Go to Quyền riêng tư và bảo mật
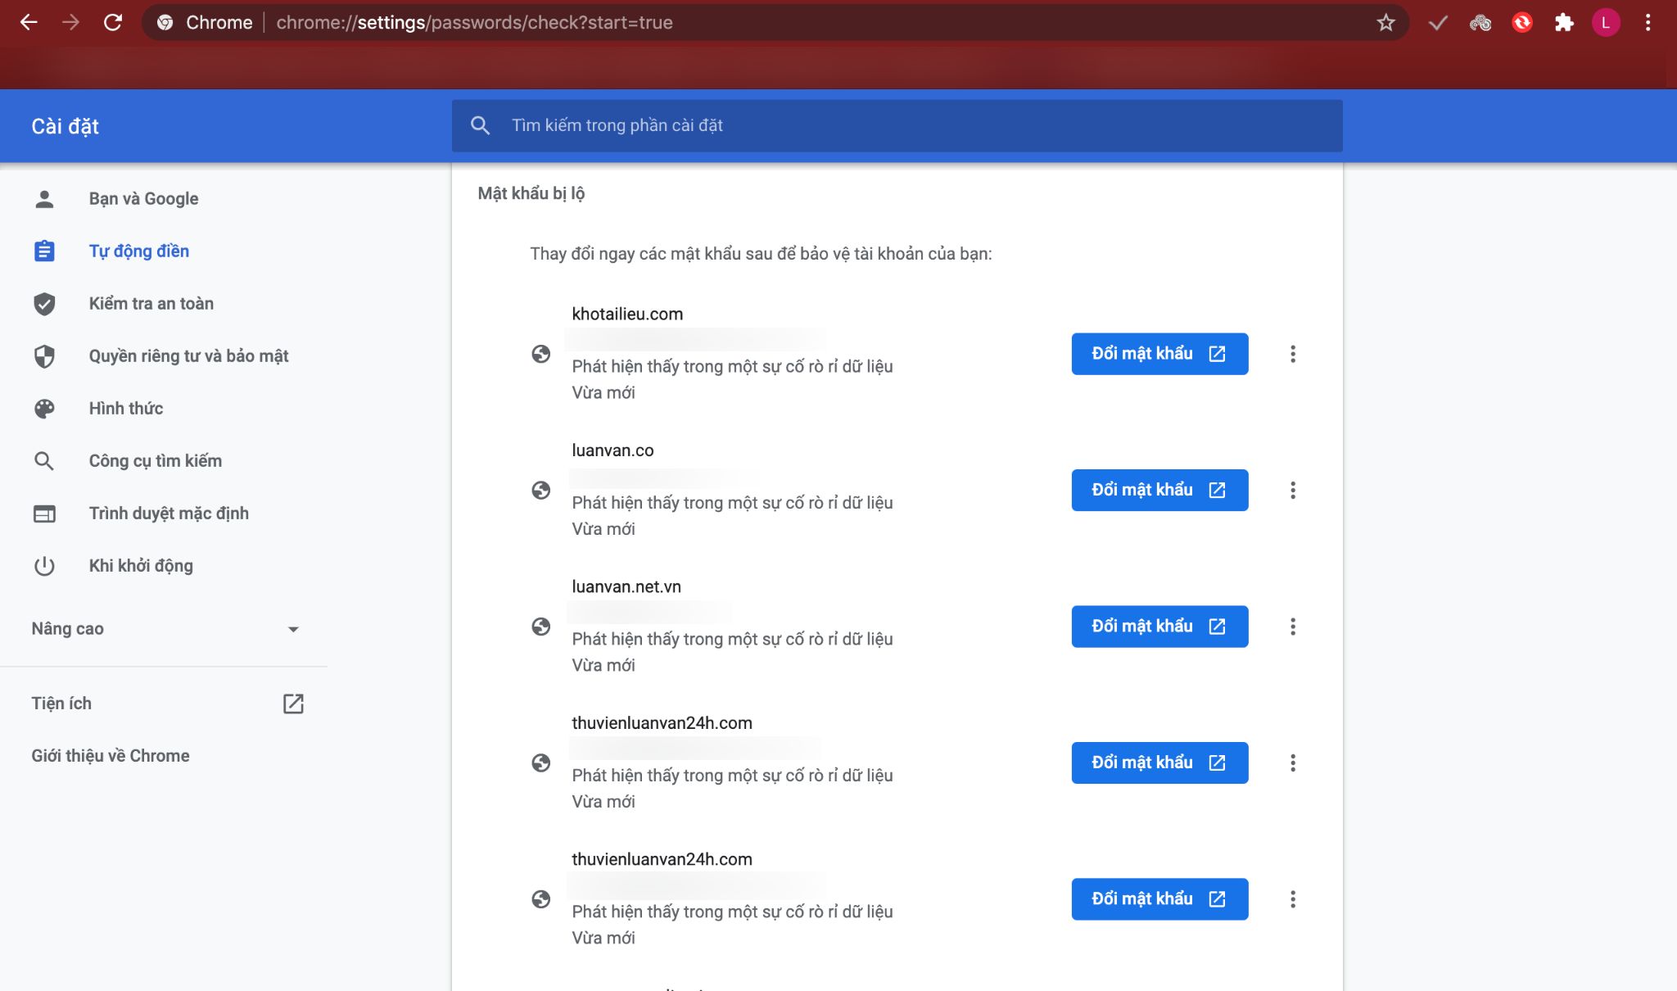 pyautogui.click(x=188, y=356)
